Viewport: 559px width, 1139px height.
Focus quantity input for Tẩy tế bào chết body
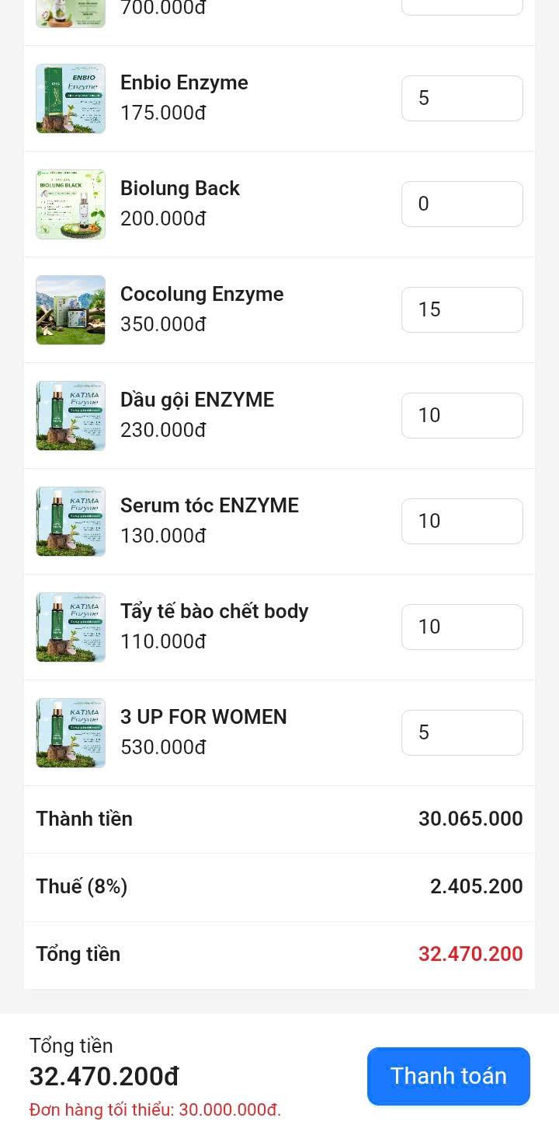pos(462,627)
